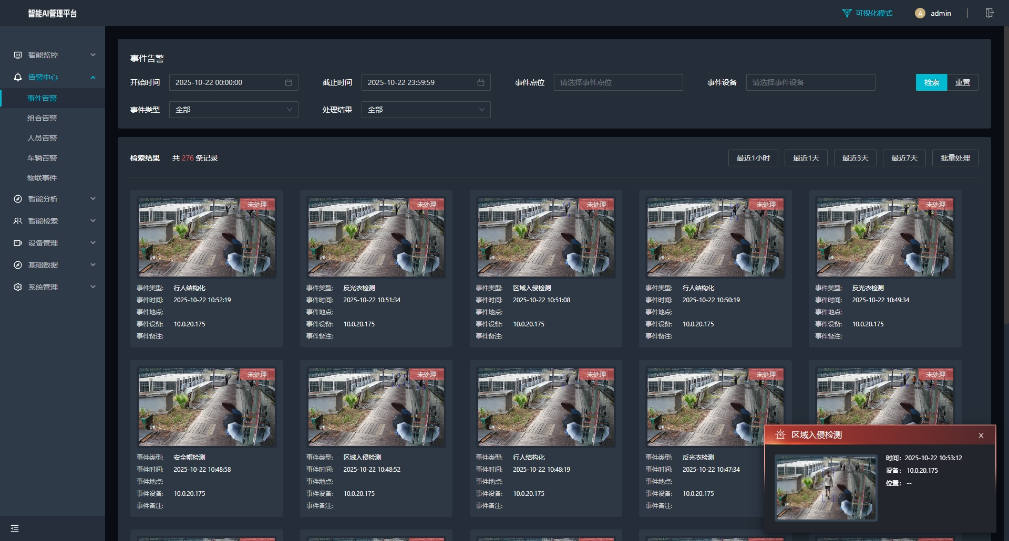This screenshot has height=541, width=1009.
Task: Click the 系统管理 gear icon
Action: tap(18, 287)
